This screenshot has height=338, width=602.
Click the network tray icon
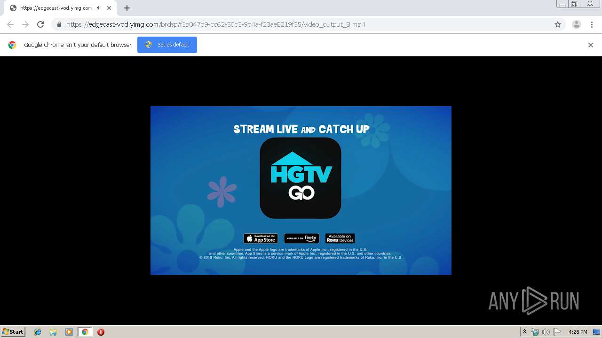tap(535, 332)
